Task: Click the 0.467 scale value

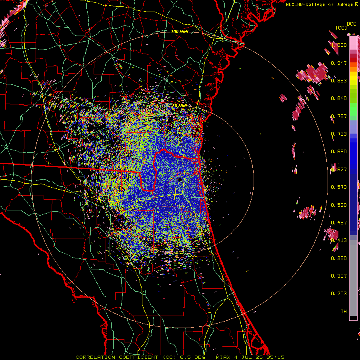Action: (339, 223)
